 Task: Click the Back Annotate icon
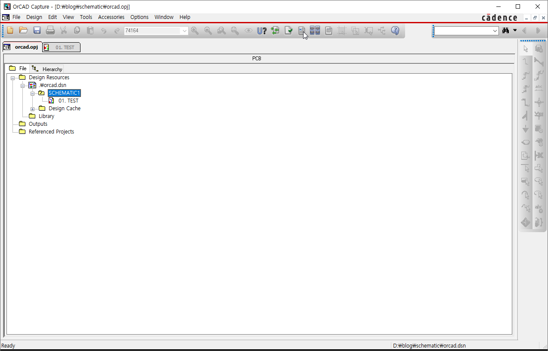[x=276, y=30]
